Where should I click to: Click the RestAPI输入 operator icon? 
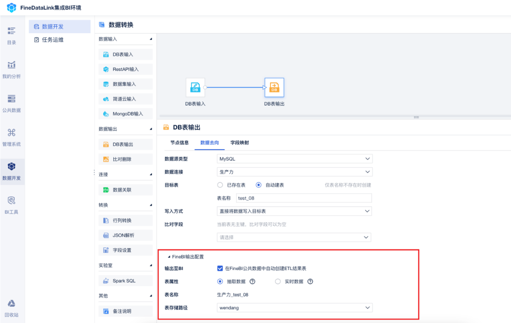106,69
